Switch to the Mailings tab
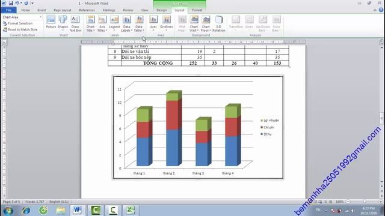Screen dimensions: 385x216 click(109, 10)
